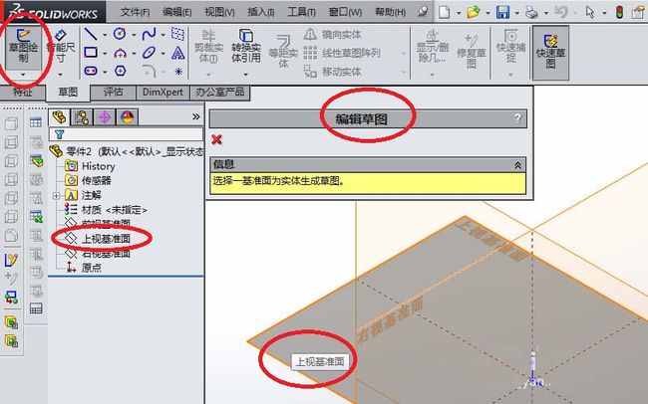Click the 显示/删除几何关系 relations tool
Viewport: 648px width, 404px height.
[x=432, y=47]
